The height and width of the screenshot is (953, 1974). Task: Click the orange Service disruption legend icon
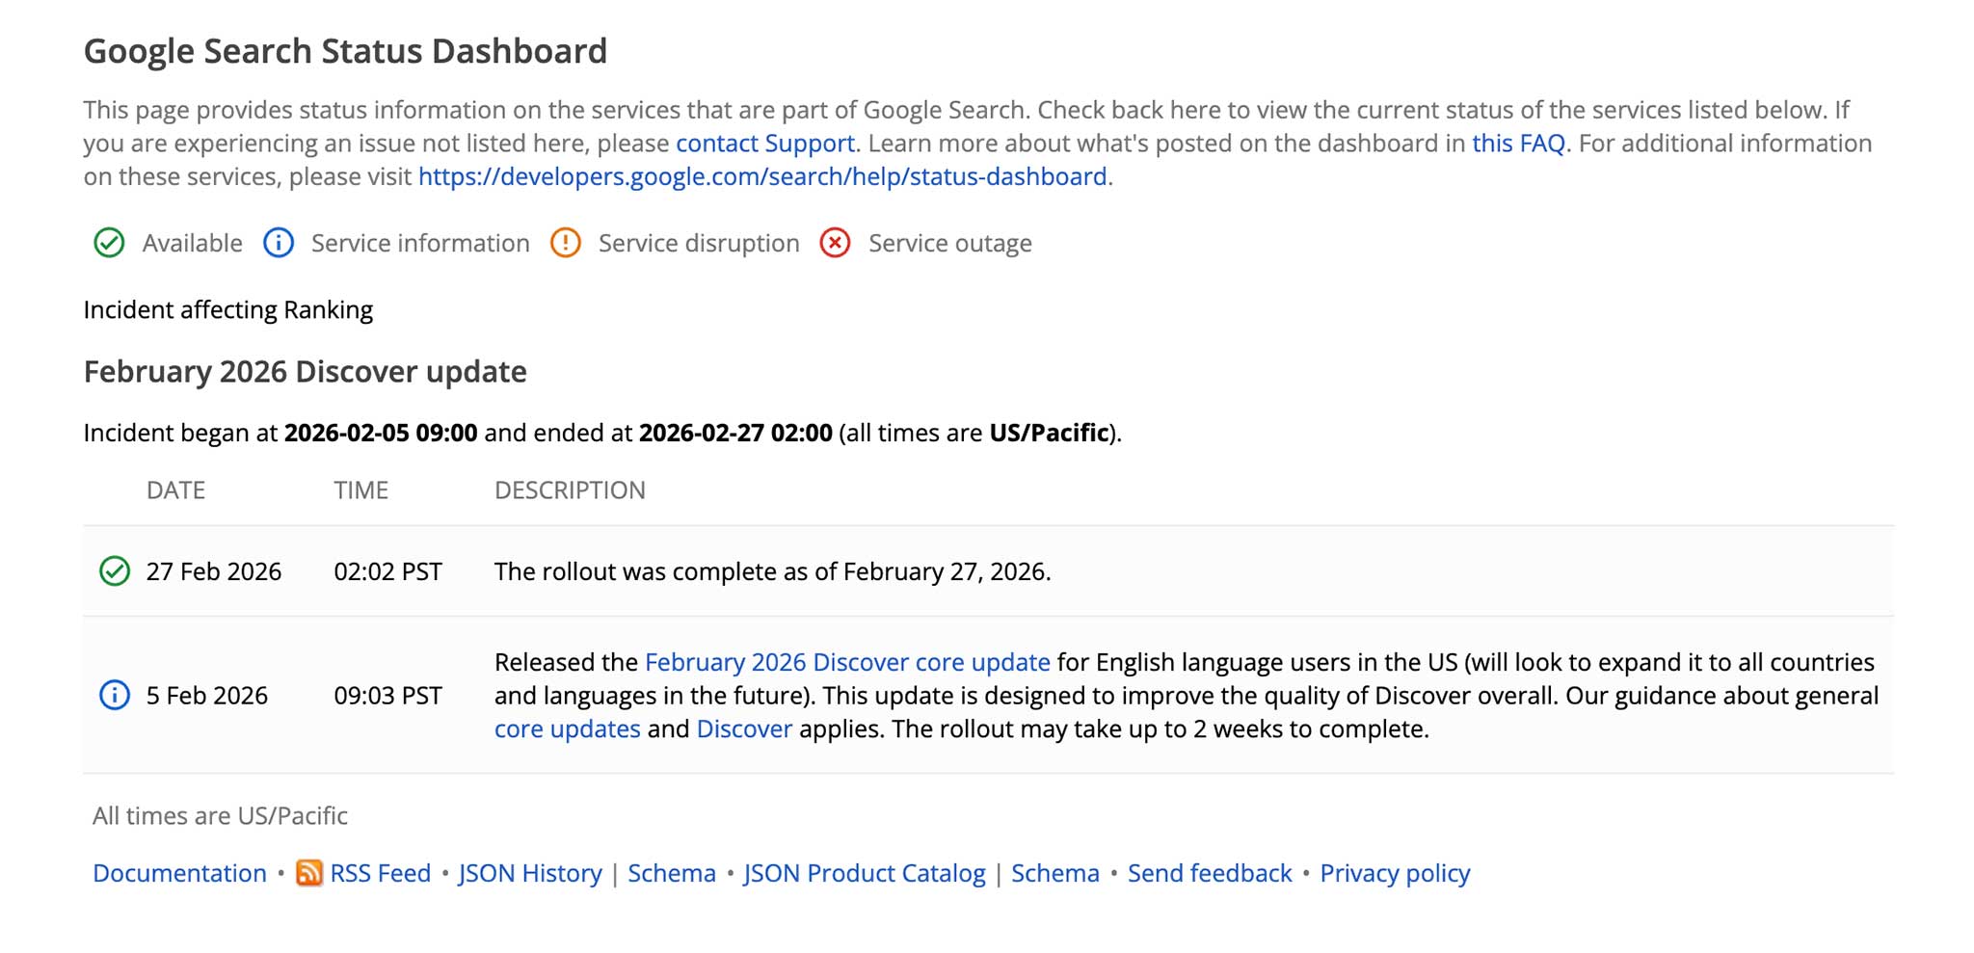[566, 243]
